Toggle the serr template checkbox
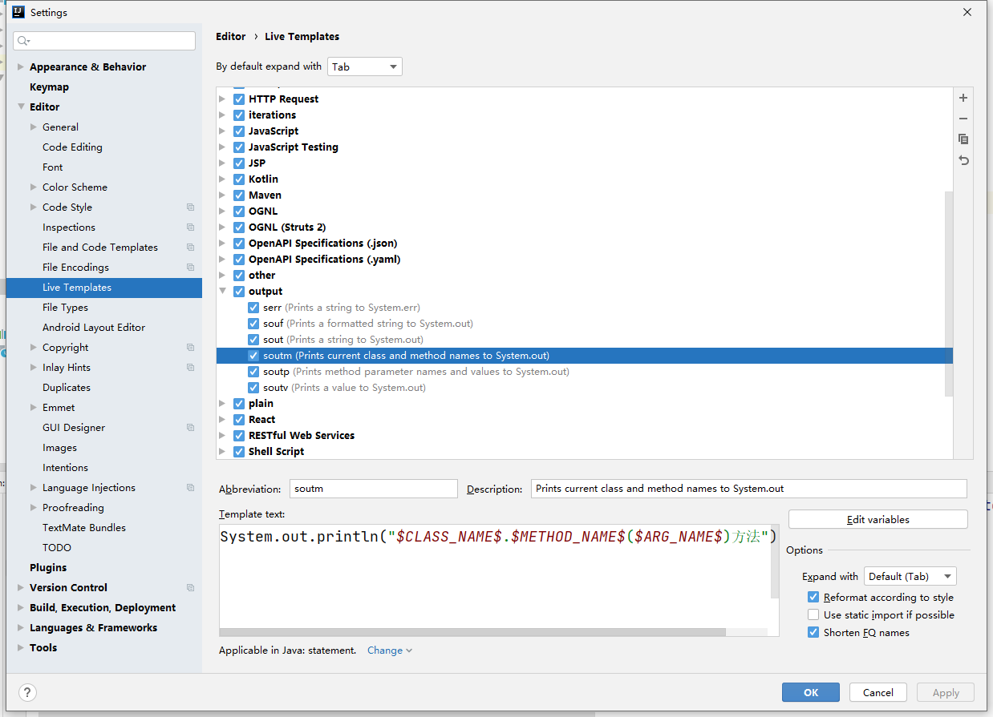The width and height of the screenshot is (993, 717). (253, 308)
